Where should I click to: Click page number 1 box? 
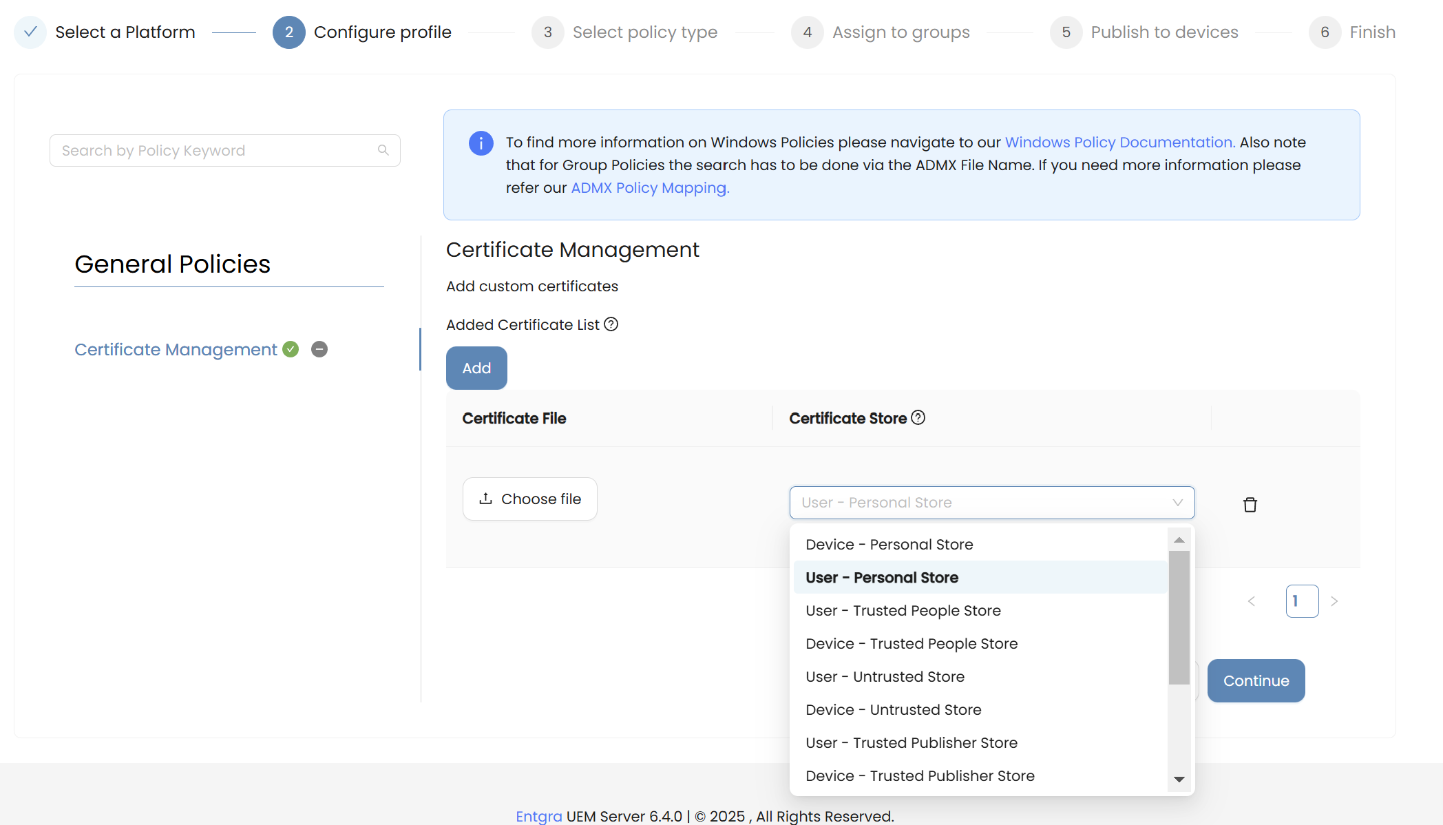[x=1303, y=601]
